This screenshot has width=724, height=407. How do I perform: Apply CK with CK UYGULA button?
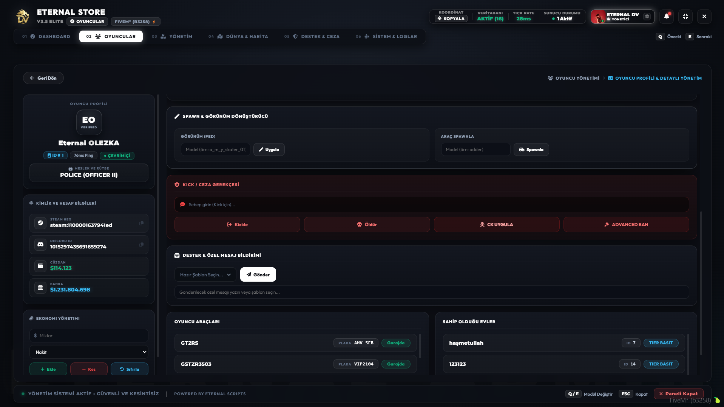[497, 225]
